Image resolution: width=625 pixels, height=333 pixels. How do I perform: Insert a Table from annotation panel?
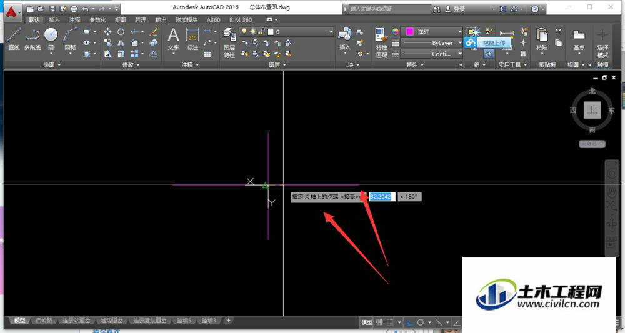[x=207, y=54]
